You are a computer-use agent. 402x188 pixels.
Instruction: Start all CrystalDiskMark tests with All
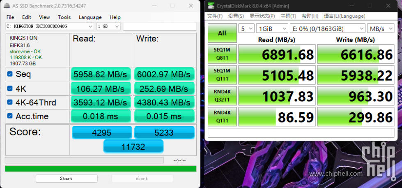pyautogui.click(x=222, y=33)
